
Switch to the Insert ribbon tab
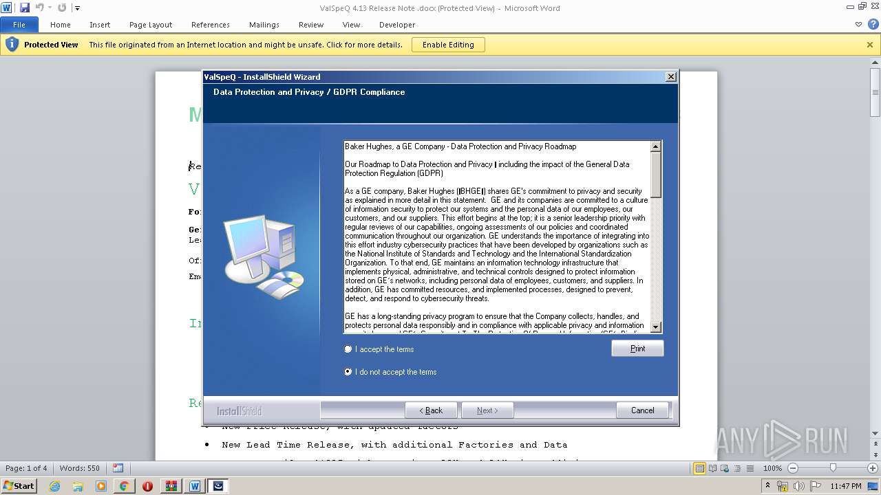pyautogui.click(x=100, y=25)
